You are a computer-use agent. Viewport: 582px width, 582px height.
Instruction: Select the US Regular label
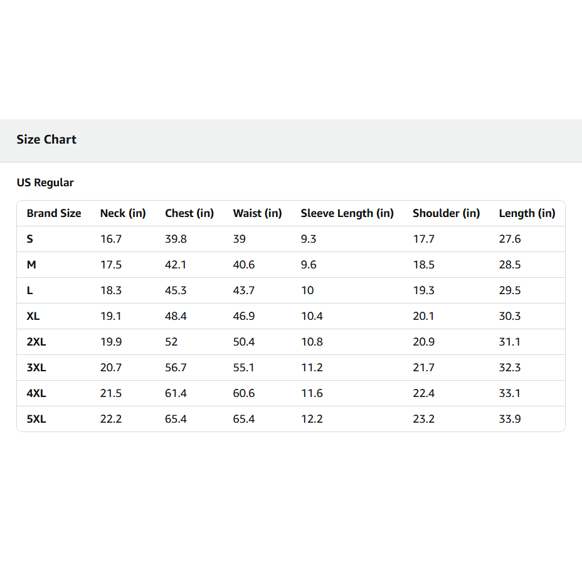coord(45,183)
